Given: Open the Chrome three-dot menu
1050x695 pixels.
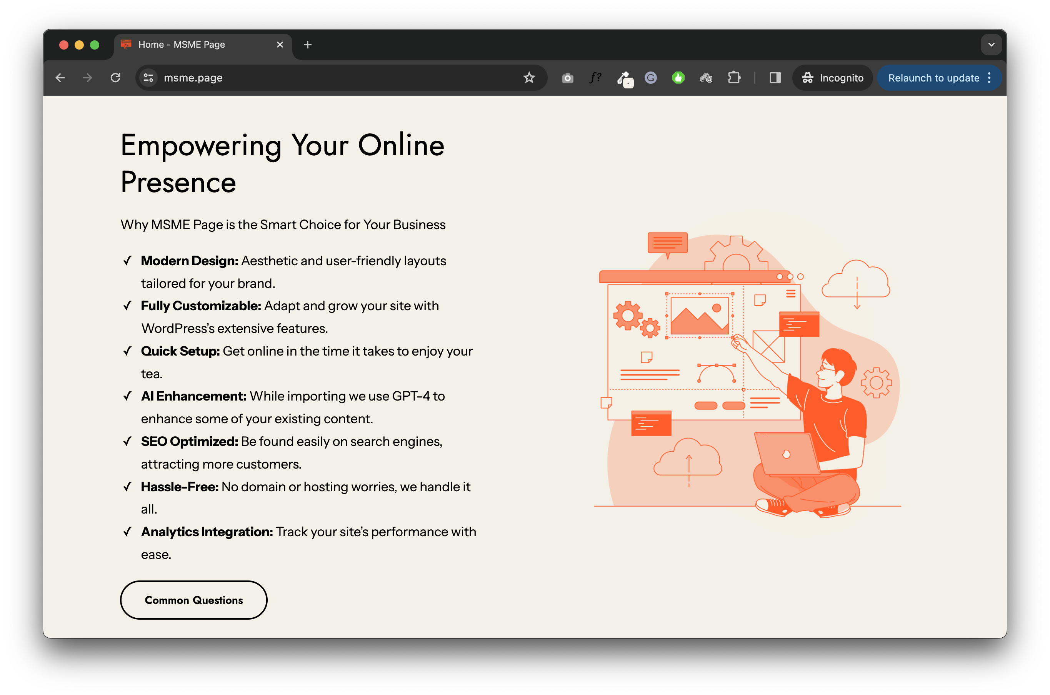Looking at the screenshot, I should 989,78.
